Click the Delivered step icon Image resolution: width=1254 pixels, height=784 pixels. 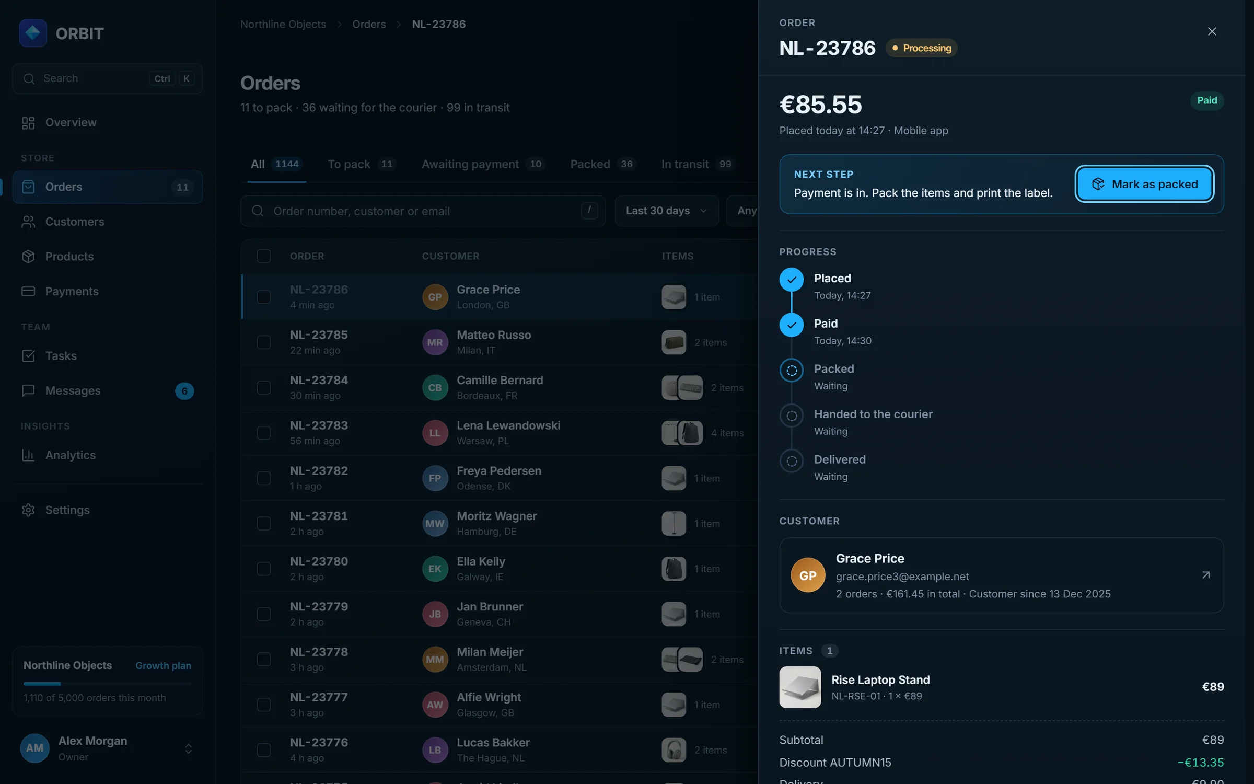click(792, 461)
